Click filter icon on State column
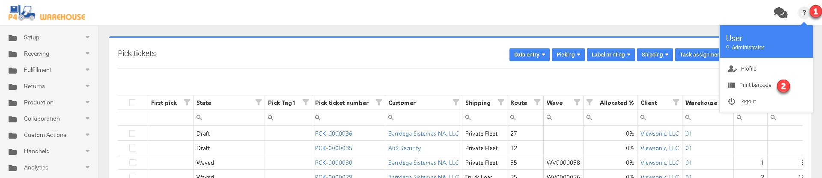The width and height of the screenshot is (822, 178). (x=258, y=102)
